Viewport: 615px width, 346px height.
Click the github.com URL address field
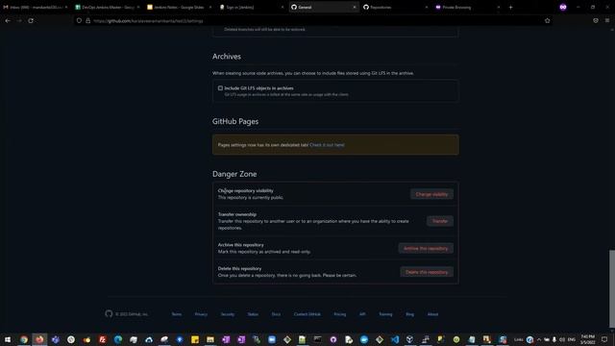click(314, 21)
